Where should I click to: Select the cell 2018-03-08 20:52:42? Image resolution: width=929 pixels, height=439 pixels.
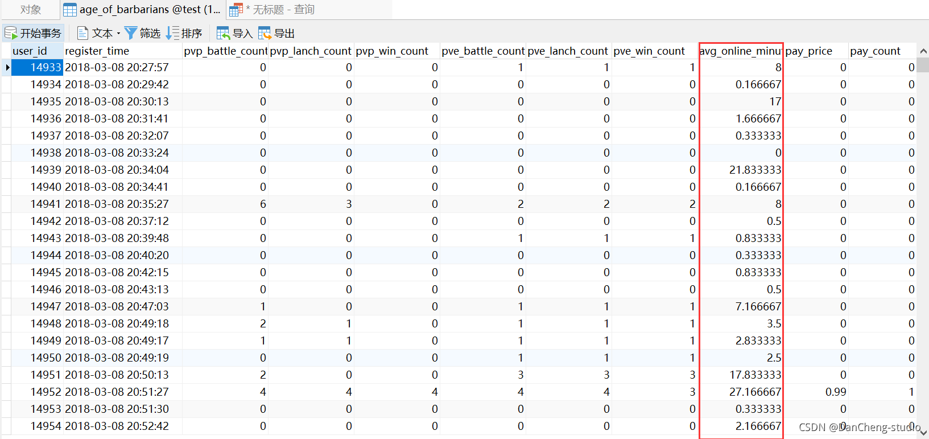(x=122, y=426)
